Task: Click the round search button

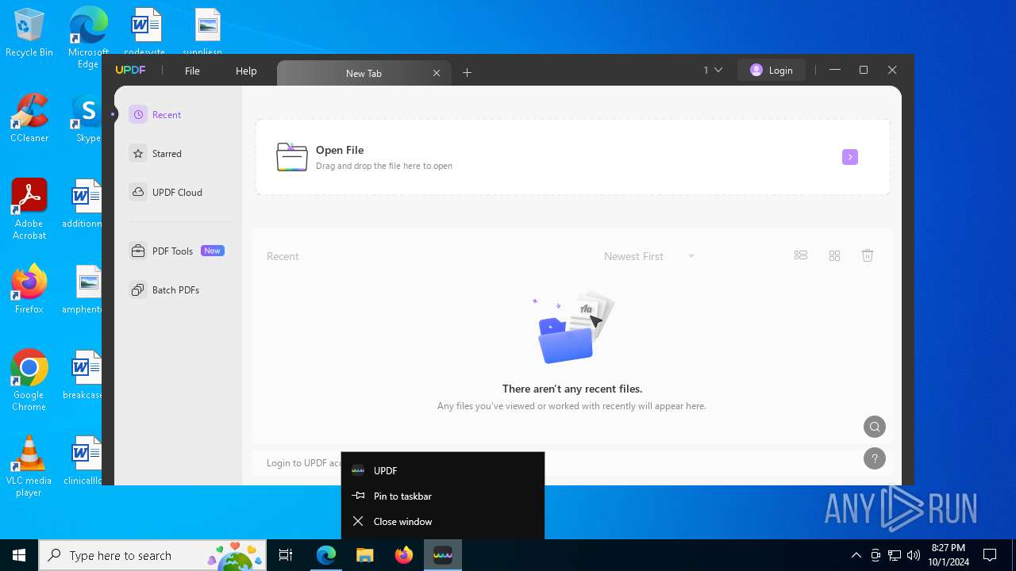Action: tap(875, 427)
